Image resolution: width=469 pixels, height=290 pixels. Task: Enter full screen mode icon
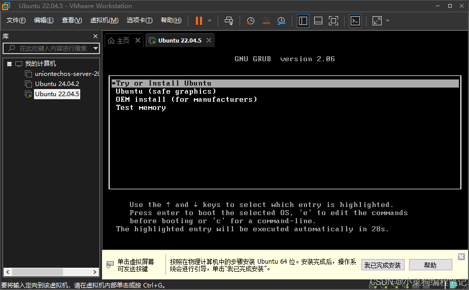[x=333, y=21]
